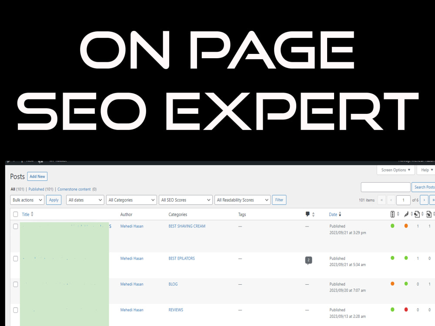Click the Categories column header
Image resolution: width=435 pixels, height=326 pixels.
[x=178, y=214]
